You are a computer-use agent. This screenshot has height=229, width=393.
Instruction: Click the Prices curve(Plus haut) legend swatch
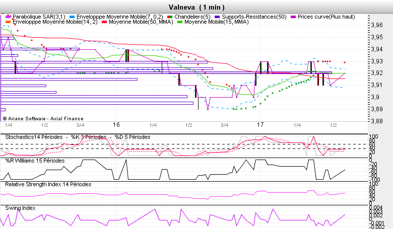[293, 17]
